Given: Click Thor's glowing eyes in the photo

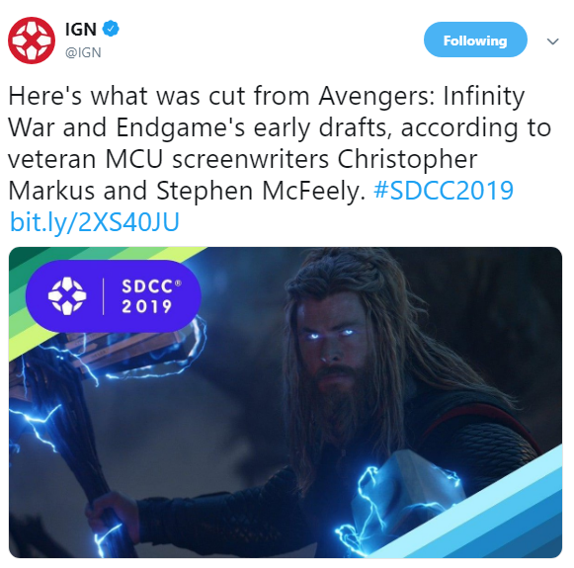Looking at the screenshot, I should 331,335.
